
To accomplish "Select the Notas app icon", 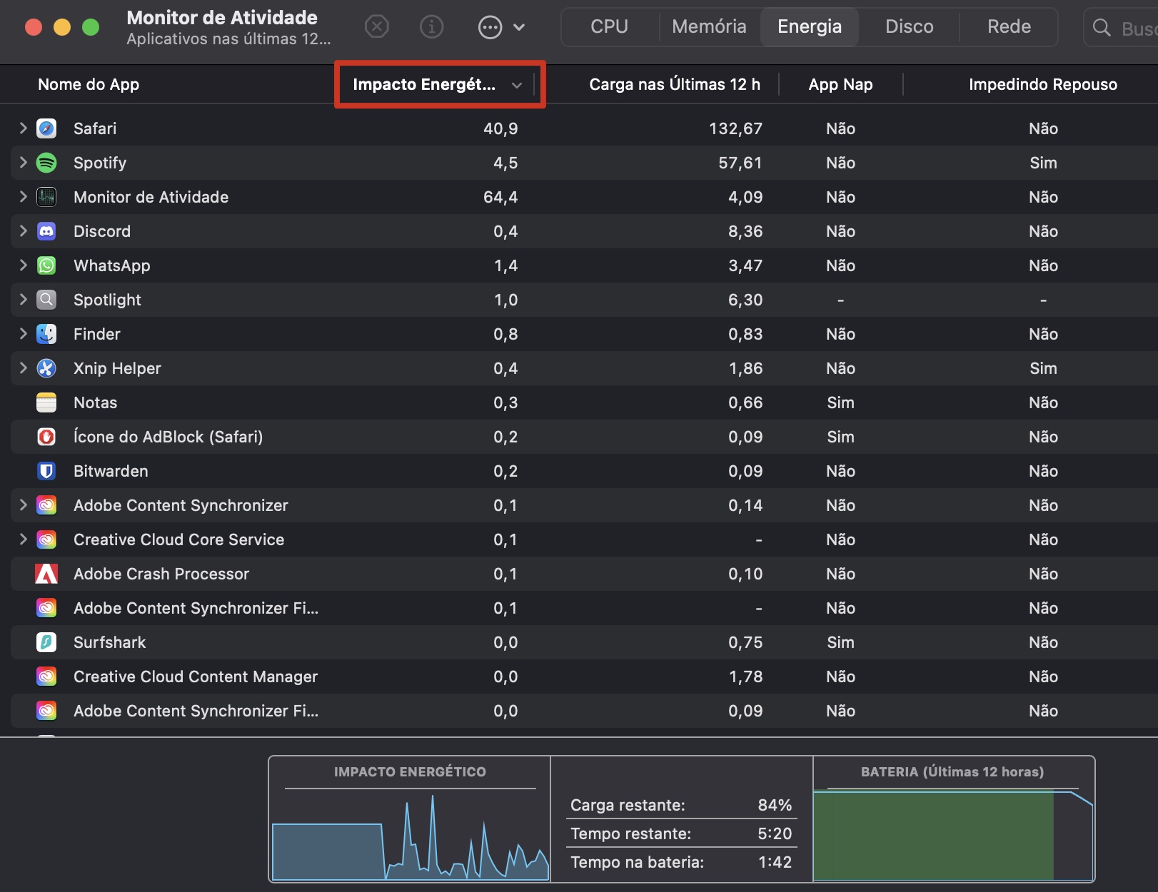I will 46,402.
